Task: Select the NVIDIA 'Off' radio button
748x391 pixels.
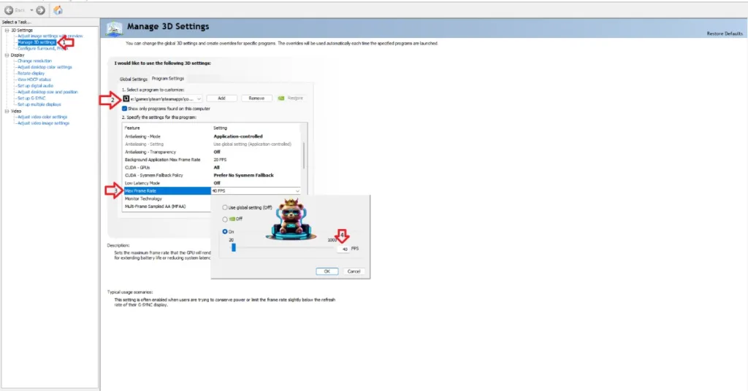Action: [x=225, y=219]
